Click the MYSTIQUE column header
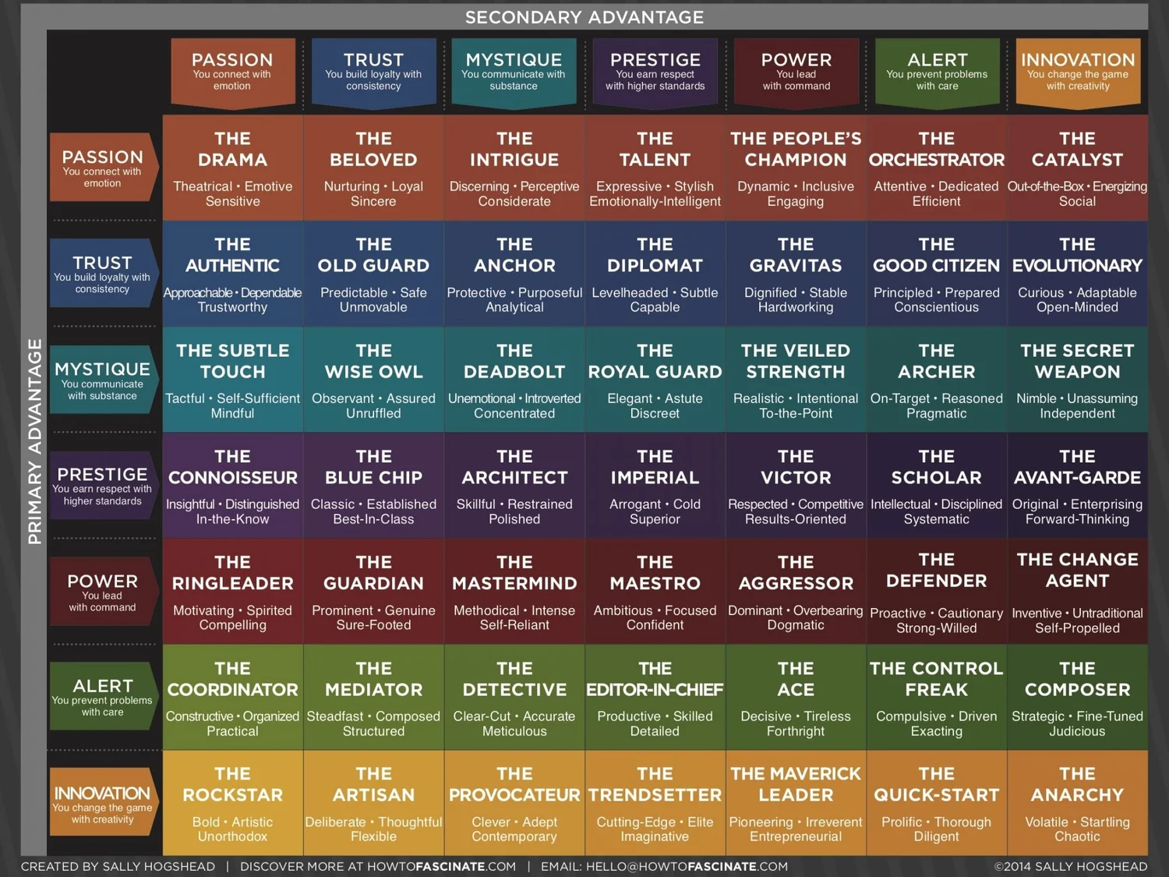 [514, 72]
